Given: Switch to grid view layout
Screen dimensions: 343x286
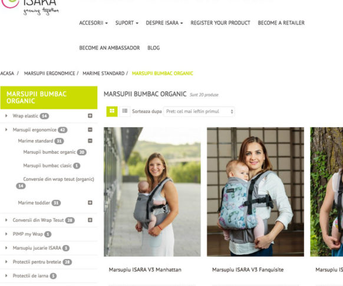Looking at the screenshot, I should point(112,111).
